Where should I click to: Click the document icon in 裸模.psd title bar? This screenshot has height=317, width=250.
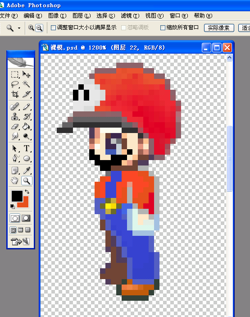(45, 47)
